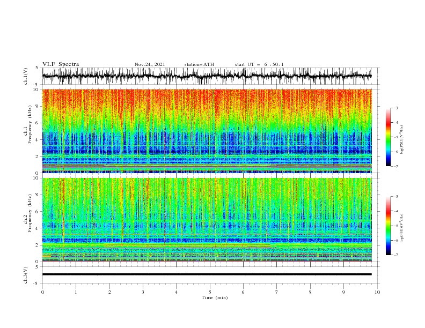Screen dimensions: 425x328
Task: Click the "-3" tick on lower colorbar
Action: click(395, 197)
